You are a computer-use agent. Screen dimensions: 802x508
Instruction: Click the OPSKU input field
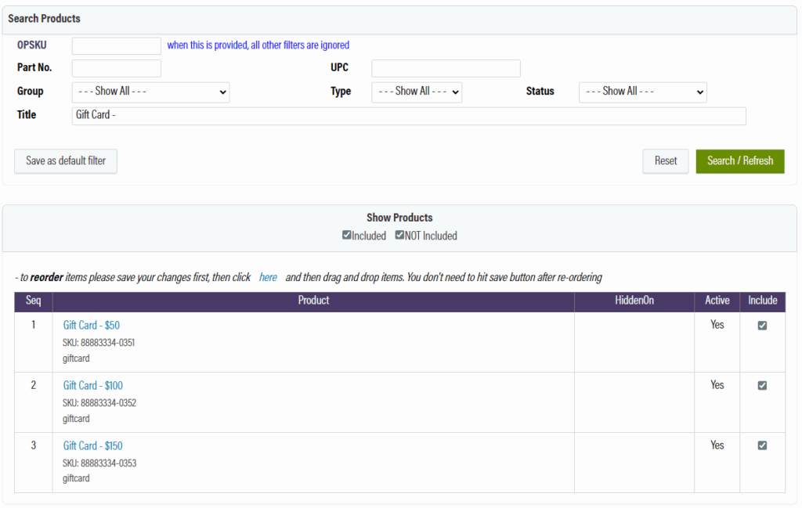click(x=116, y=45)
